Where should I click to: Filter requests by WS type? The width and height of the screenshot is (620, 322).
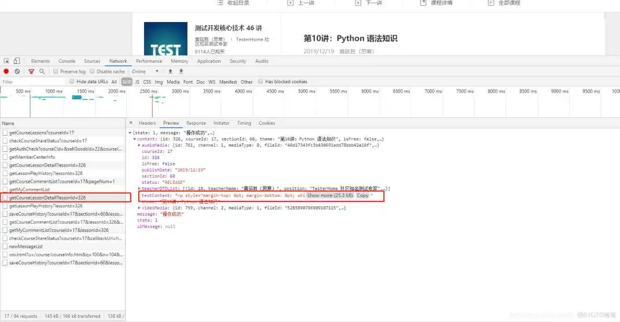[x=212, y=82]
